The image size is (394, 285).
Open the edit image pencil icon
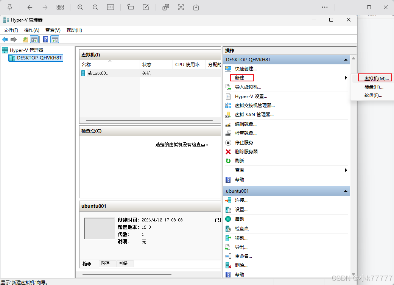146,7
